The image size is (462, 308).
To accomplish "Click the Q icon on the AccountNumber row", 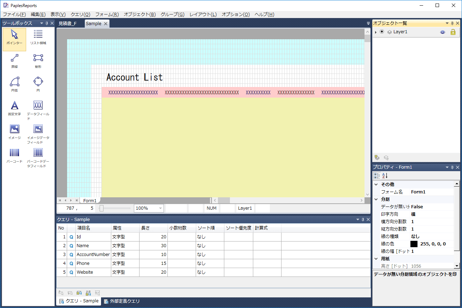I will click(71, 255).
